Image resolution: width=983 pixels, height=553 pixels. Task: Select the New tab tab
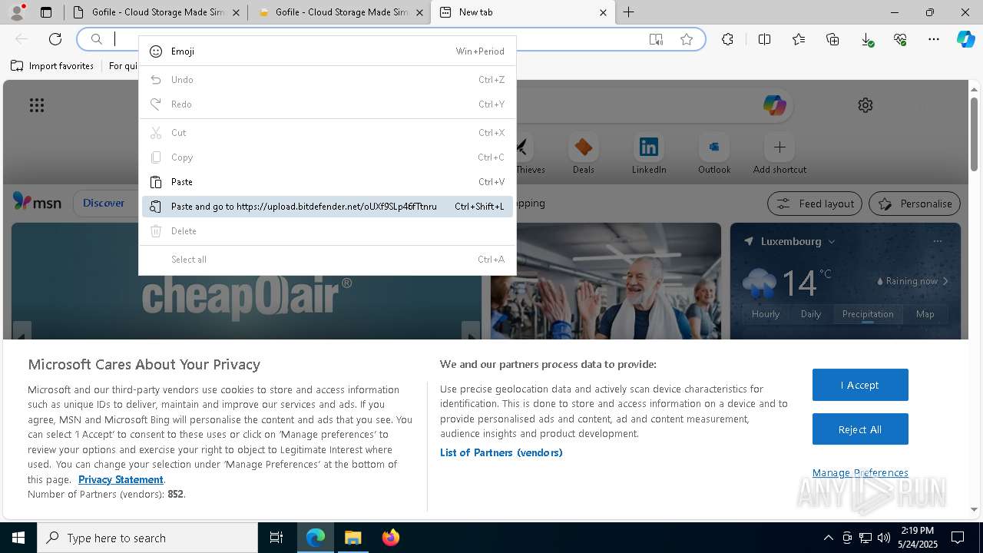coord(523,12)
